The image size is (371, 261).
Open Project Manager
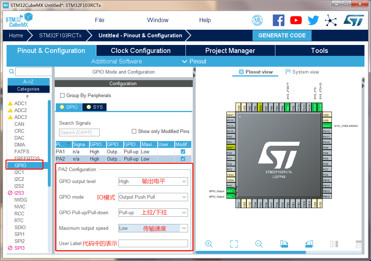click(230, 50)
